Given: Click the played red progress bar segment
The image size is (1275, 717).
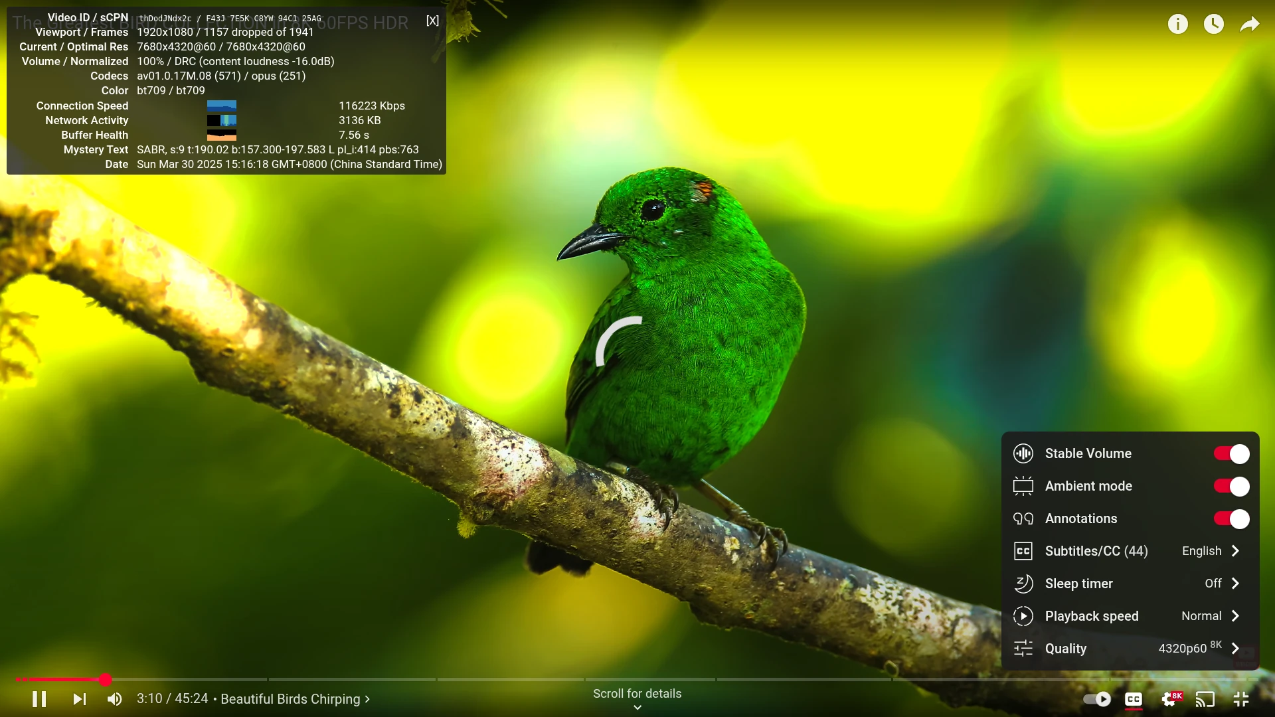Looking at the screenshot, I should [60, 679].
